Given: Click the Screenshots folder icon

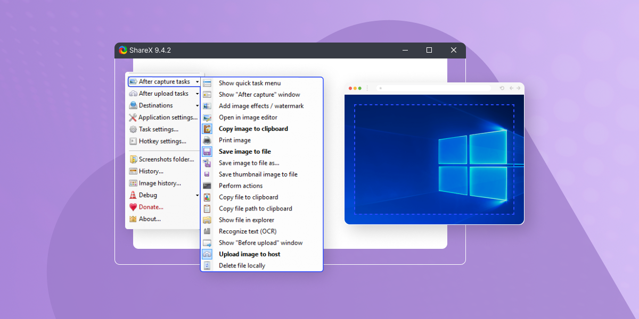Looking at the screenshot, I should coord(133,159).
